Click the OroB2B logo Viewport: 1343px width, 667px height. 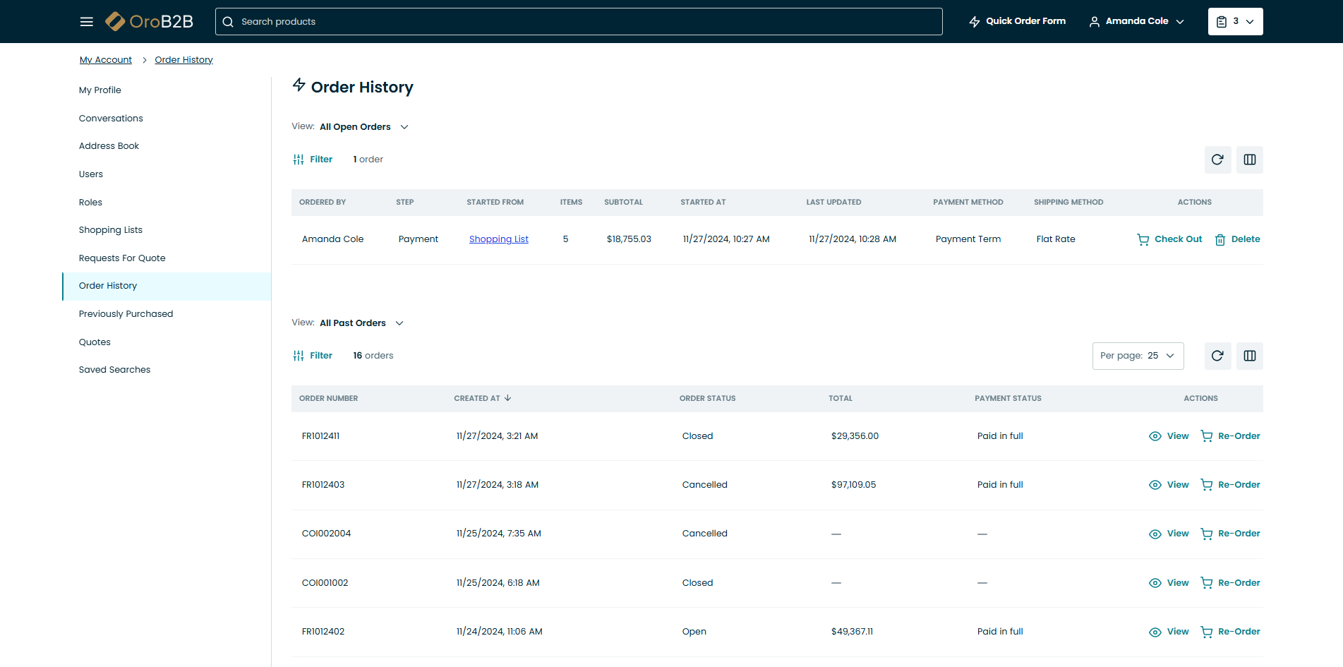(x=150, y=22)
